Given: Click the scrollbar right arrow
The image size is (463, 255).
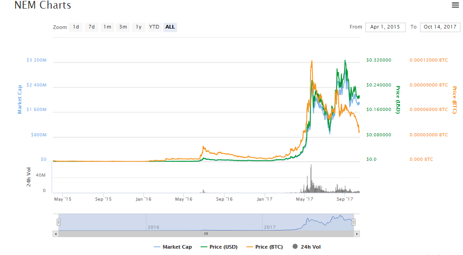Looking at the screenshot, I should (x=357, y=234).
